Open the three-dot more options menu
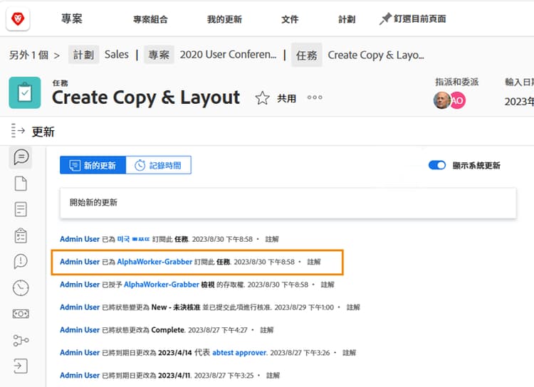This screenshot has width=534, height=387. click(314, 97)
